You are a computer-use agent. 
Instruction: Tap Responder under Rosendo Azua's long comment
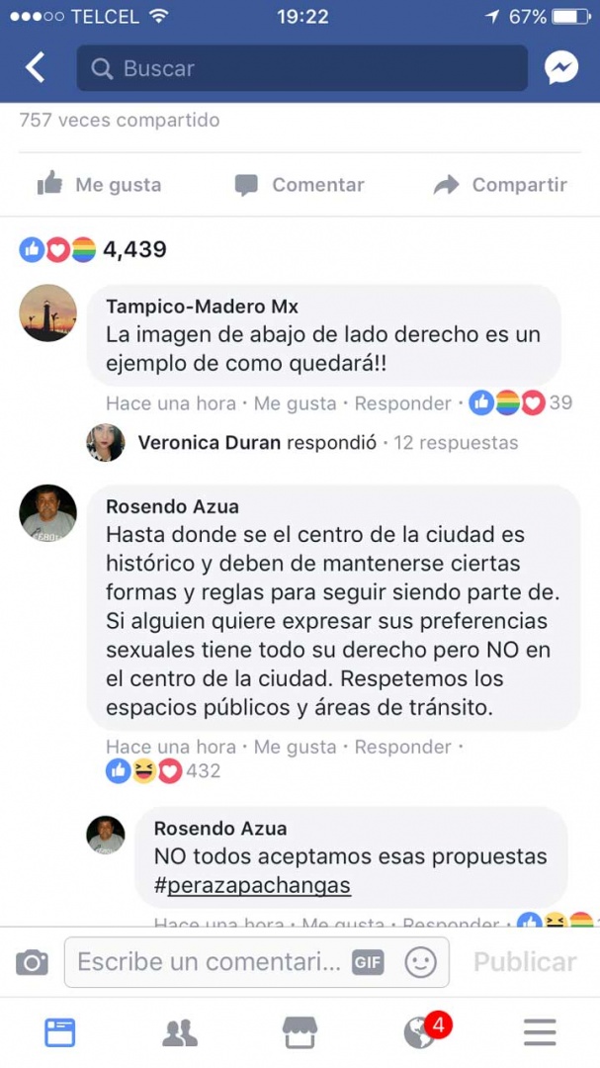coord(402,747)
